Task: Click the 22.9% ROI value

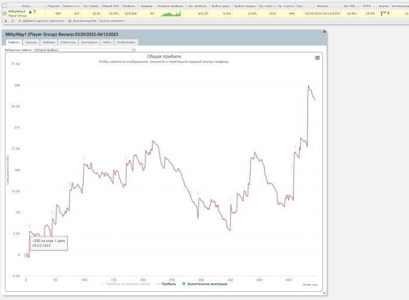Action: [113, 13]
